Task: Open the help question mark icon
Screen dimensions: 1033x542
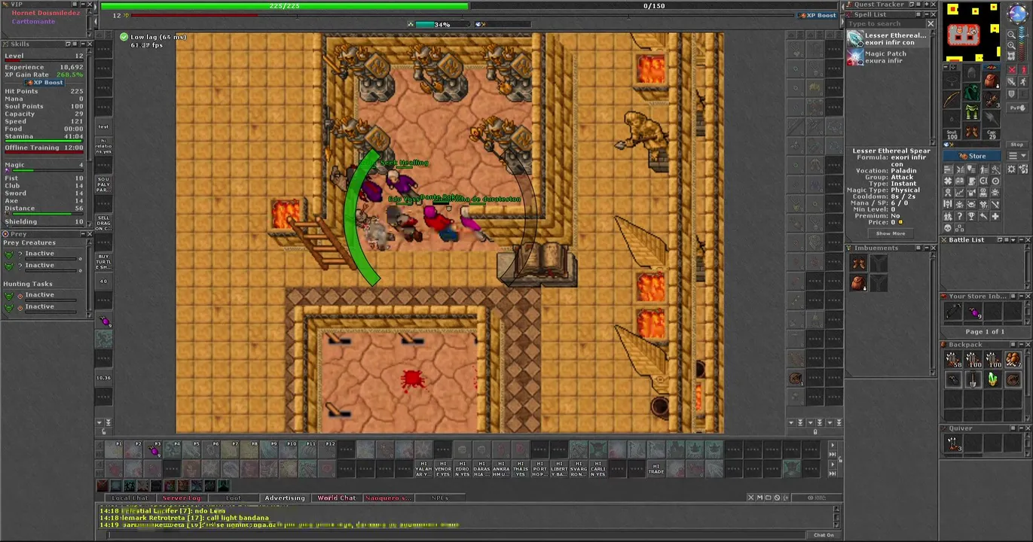Action: point(960,215)
